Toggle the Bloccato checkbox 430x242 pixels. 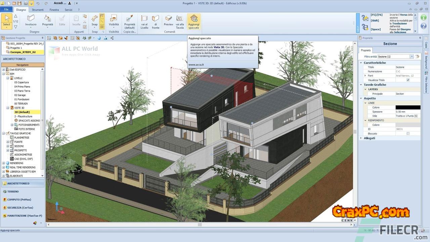click(408, 133)
